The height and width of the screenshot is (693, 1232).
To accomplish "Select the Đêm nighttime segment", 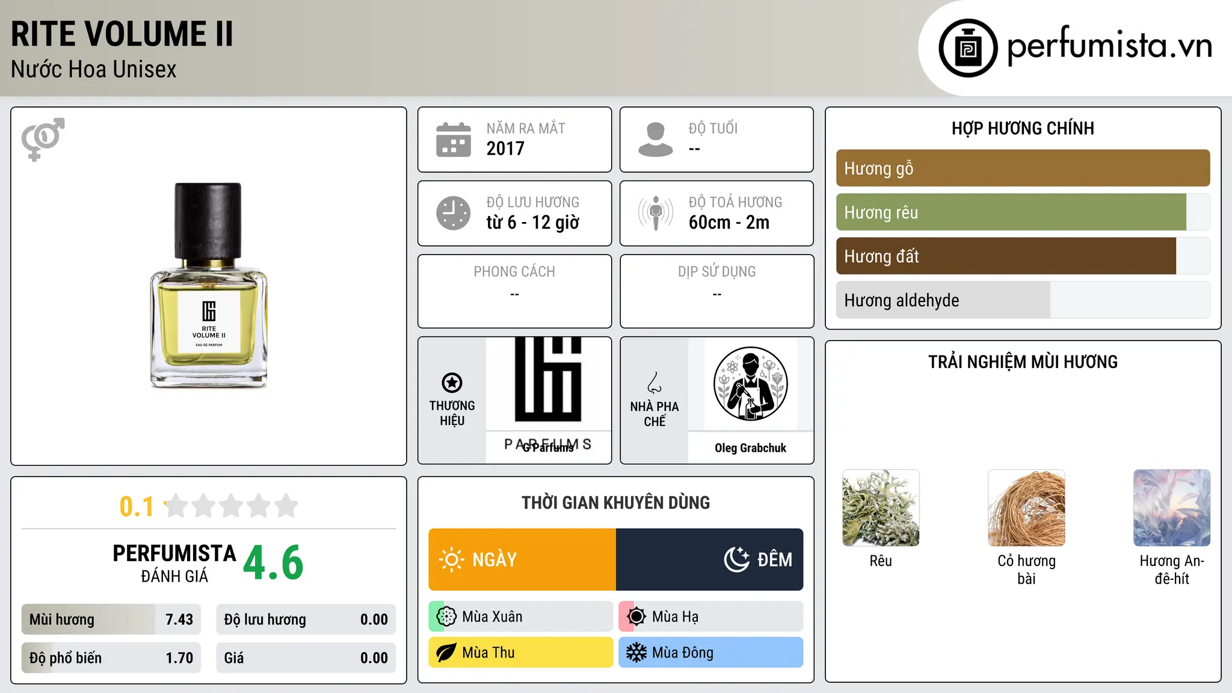I will (709, 559).
